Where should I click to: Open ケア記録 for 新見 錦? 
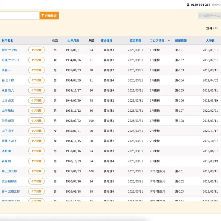point(36,161)
